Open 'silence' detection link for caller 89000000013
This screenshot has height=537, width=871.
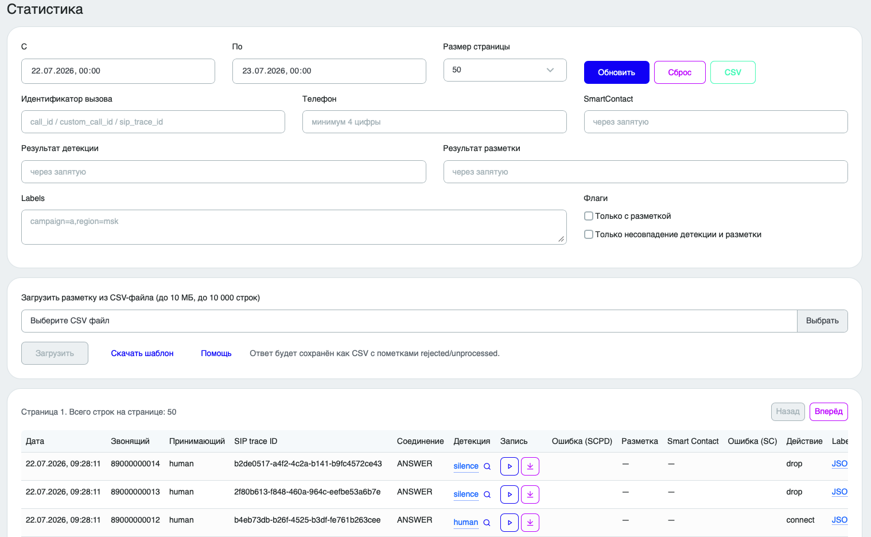[x=466, y=494]
